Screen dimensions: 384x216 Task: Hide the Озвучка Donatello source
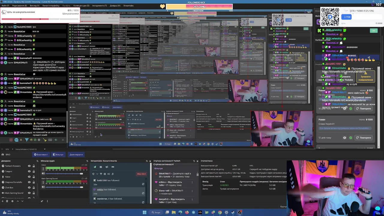click(x=29, y=182)
